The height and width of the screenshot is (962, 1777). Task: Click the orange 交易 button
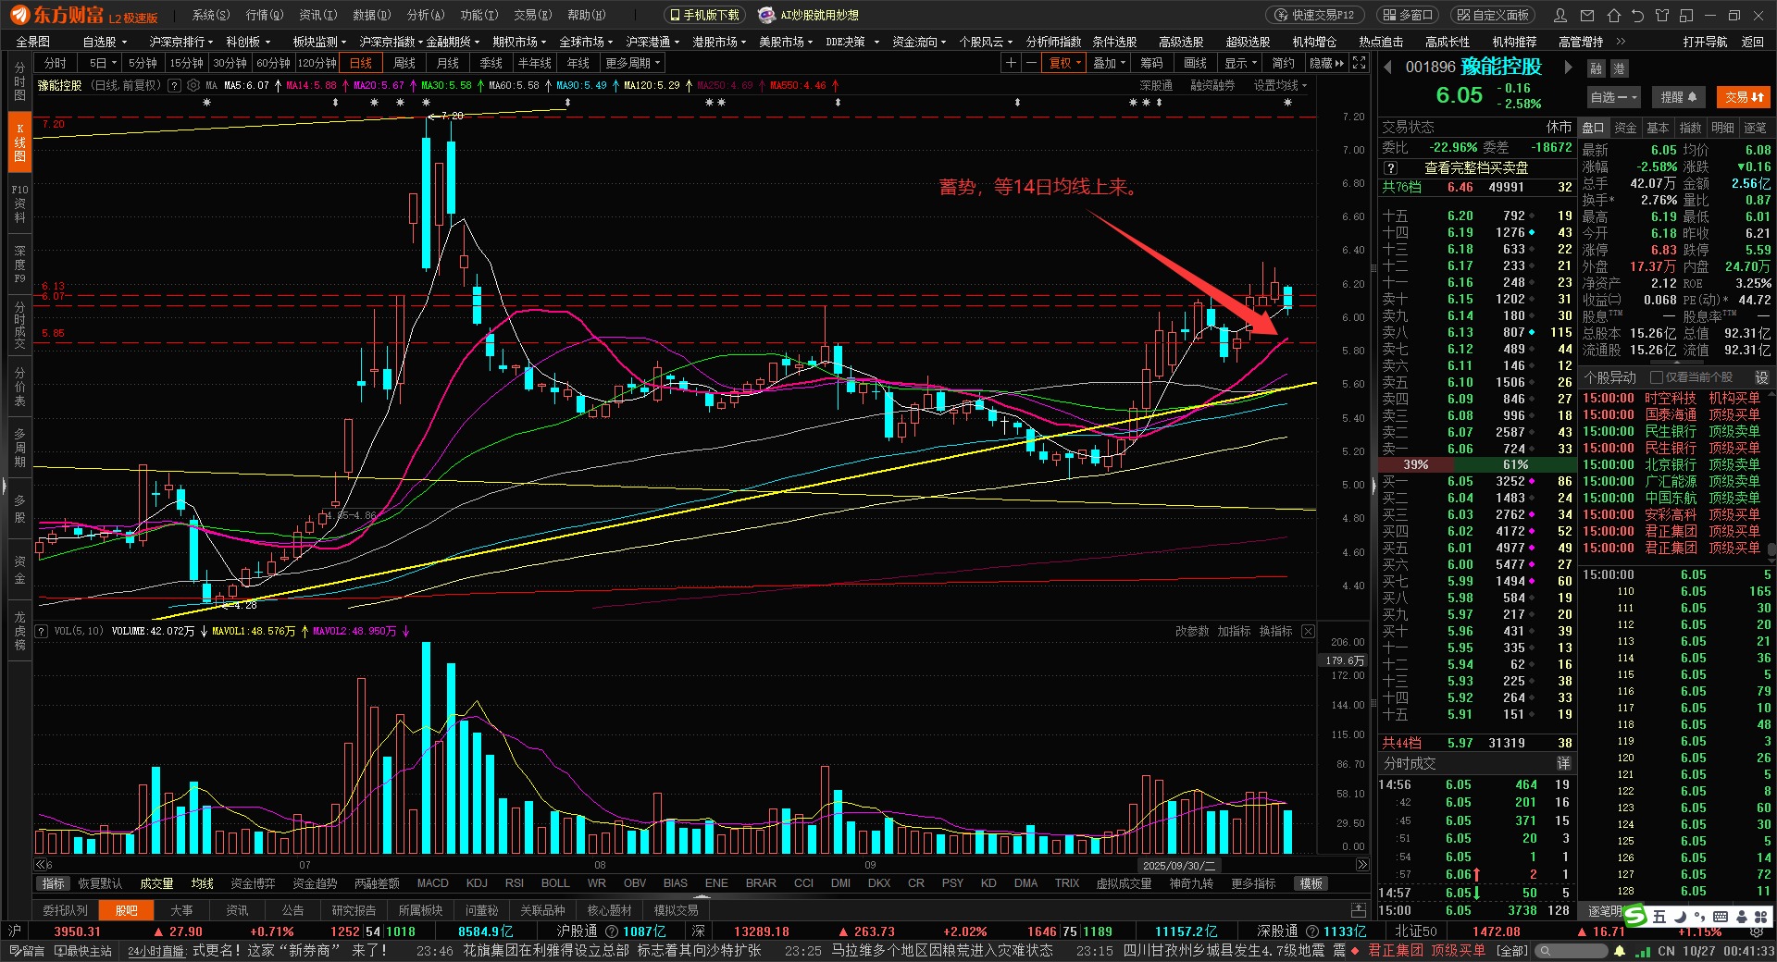pyautogui.click(x=1744, y=97)
